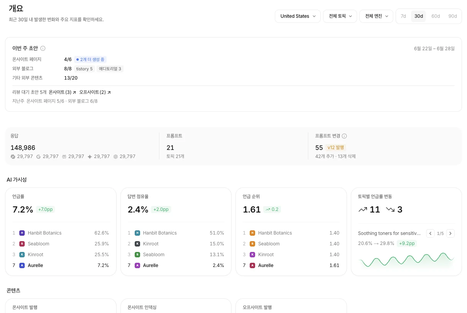This screenshot has width=467, height=313.
Task: Click the 20.6% → 29.8% change text
Action: point(376,243)
